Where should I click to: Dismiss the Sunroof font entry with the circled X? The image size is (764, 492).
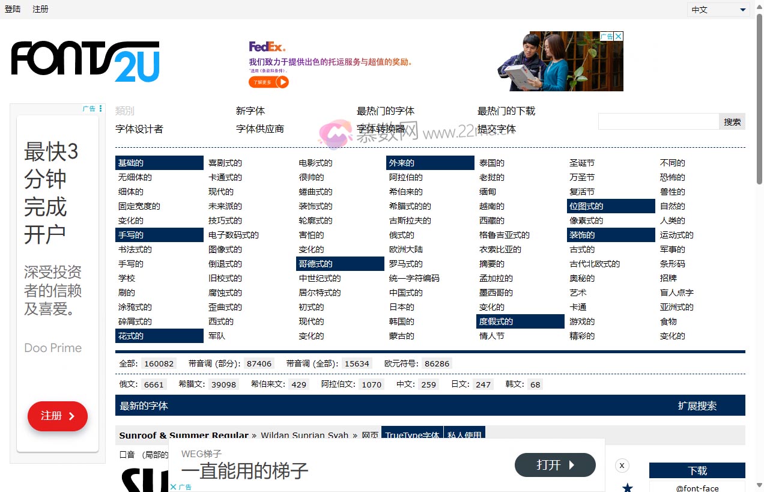tap(622, 465)
